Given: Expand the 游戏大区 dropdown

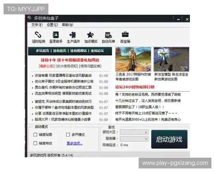Looking at the screenshot, I should [x=134, y=132].
